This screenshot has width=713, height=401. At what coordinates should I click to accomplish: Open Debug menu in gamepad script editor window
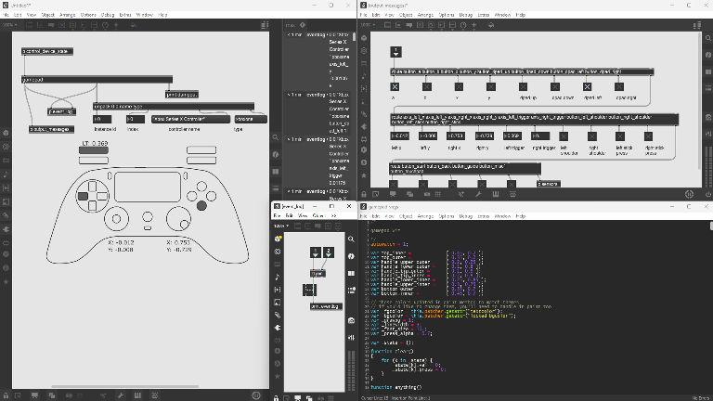coord(466,216)
